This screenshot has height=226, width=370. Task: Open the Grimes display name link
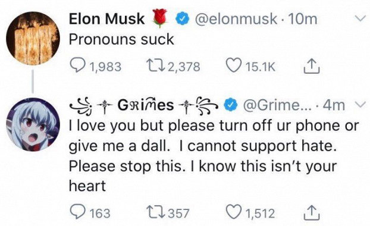click(144, 105)
